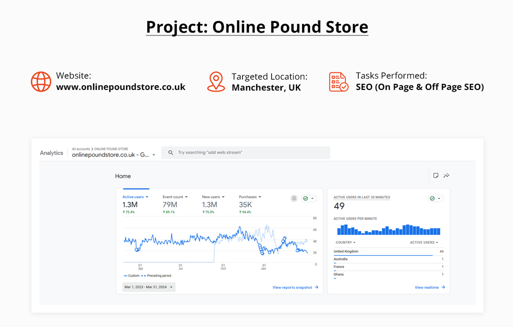Click the Insights sparkline icon
The image size is (513, 327).
coord(446,175)
